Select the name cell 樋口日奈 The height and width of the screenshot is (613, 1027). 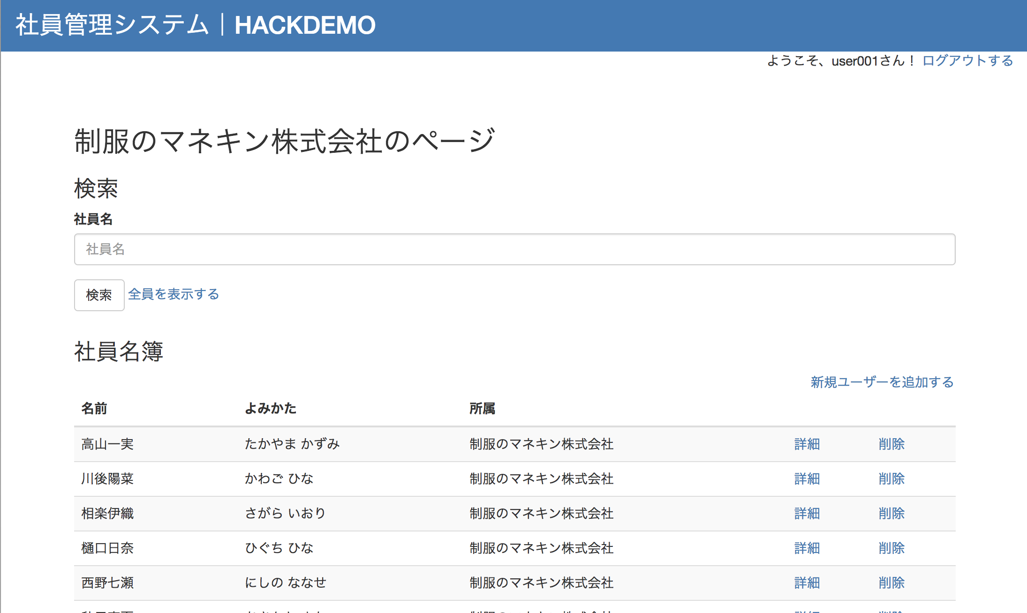pyautogui.click(x=107, y=548)
